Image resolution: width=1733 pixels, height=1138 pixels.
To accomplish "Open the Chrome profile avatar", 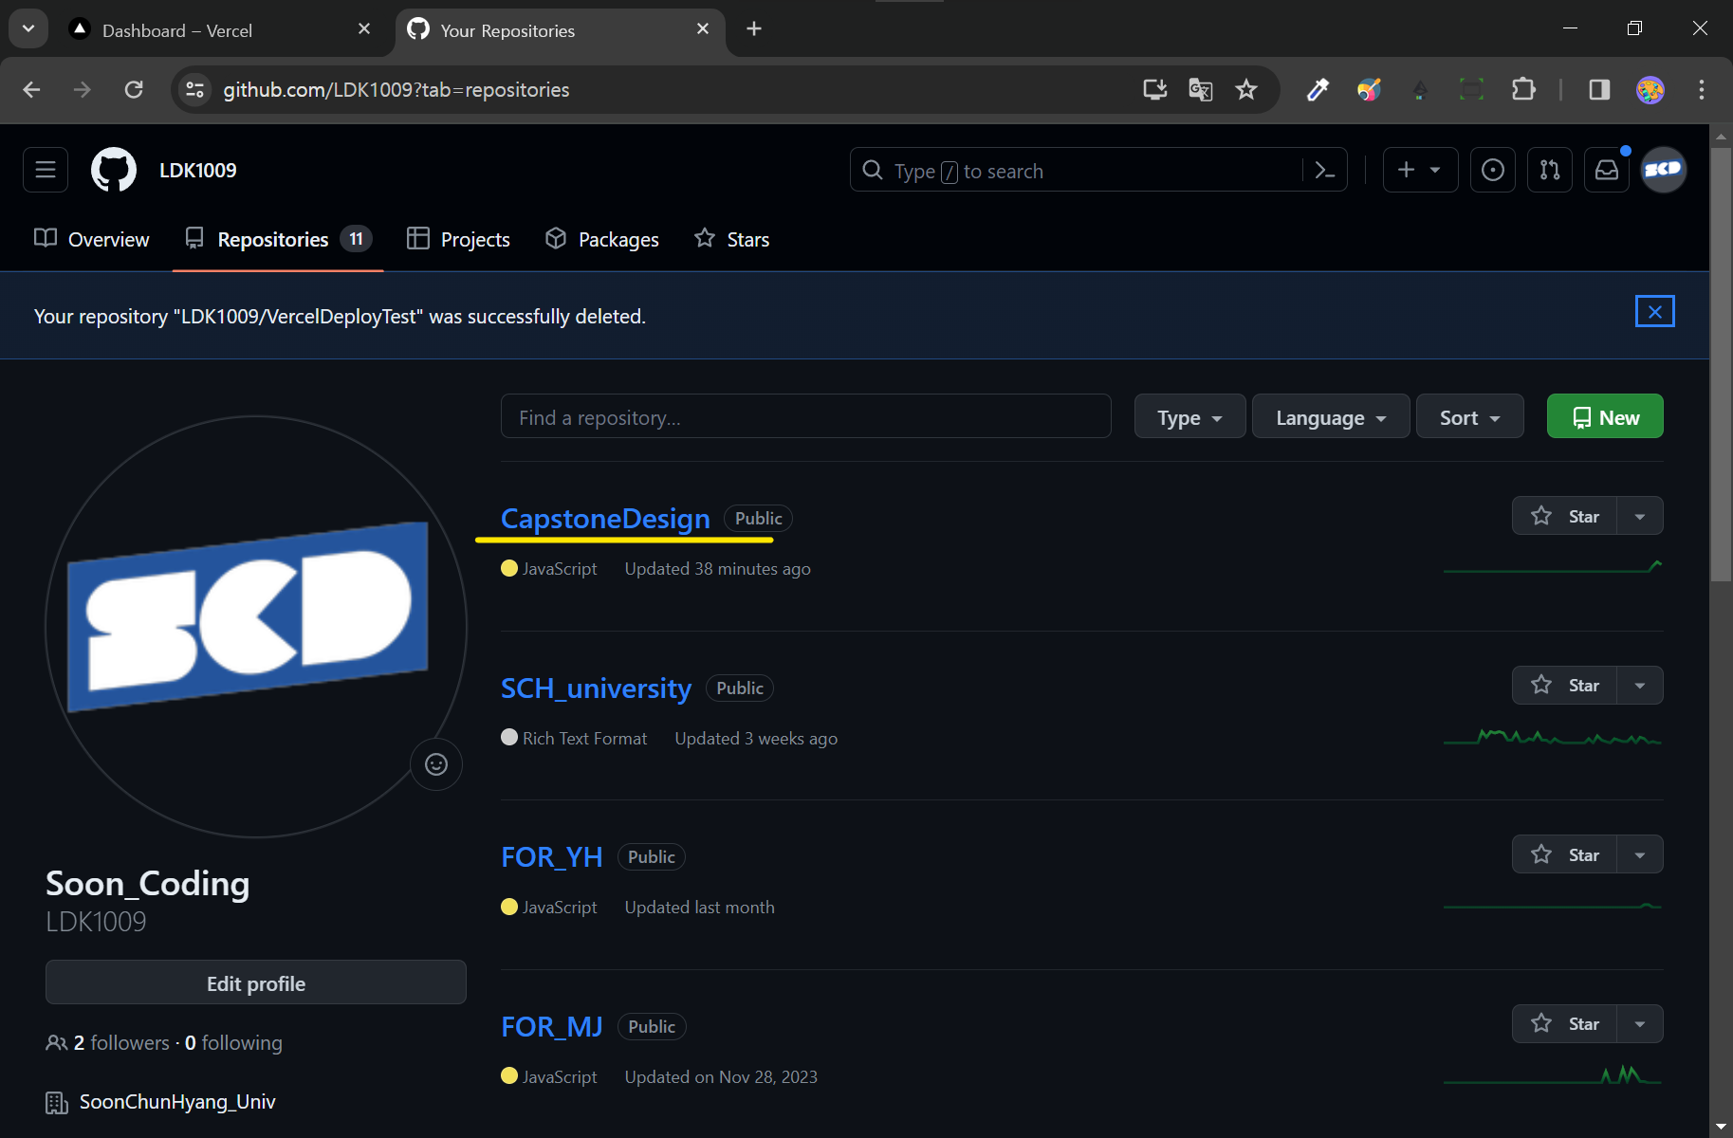I will [x=1650, y=89].
